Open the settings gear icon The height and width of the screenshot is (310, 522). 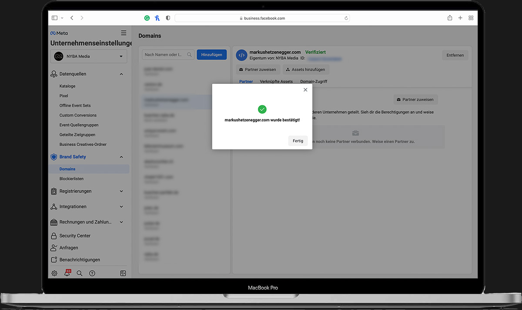point(54,274)
